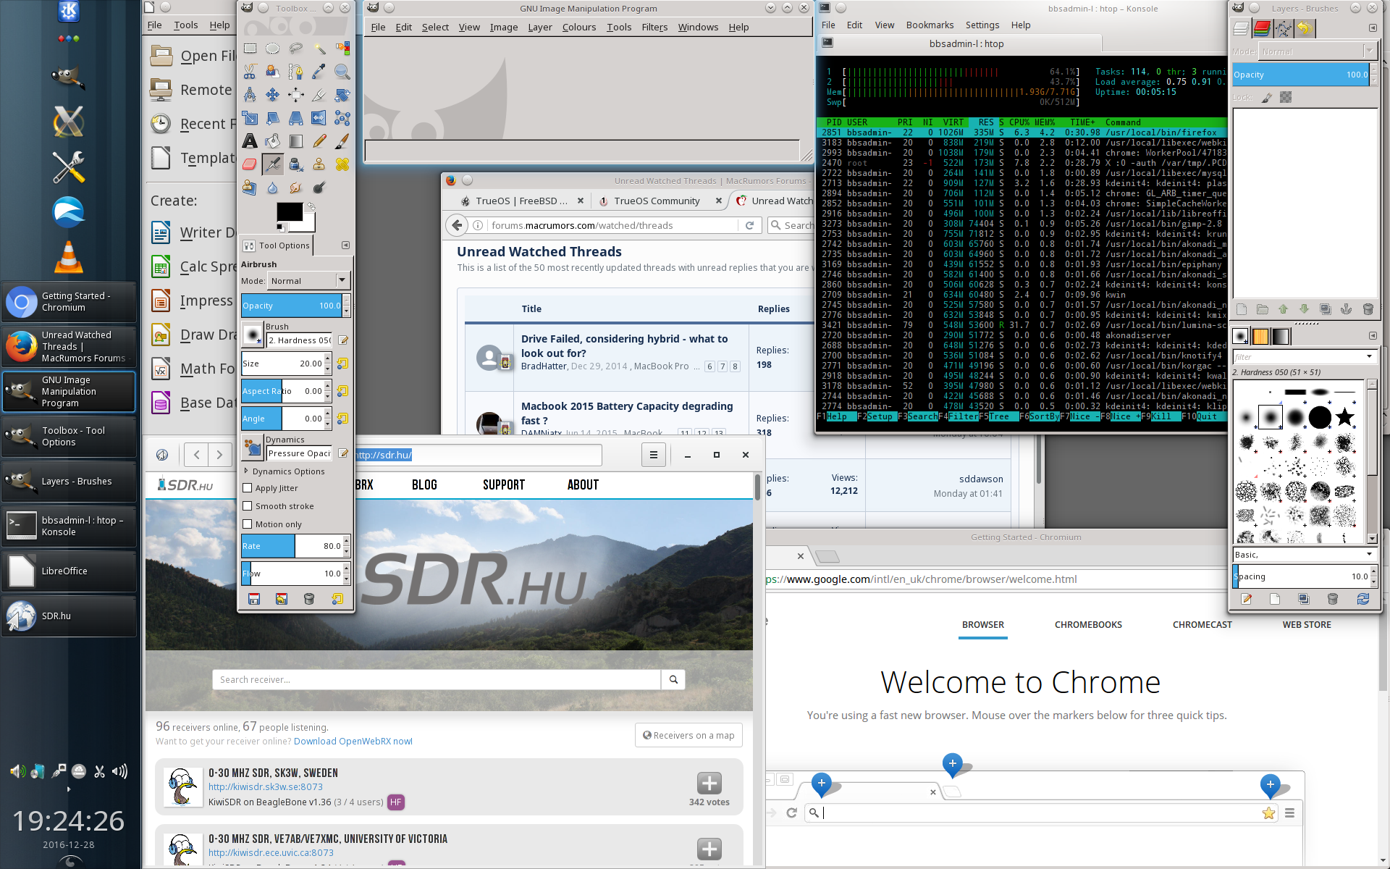Open the Download OpenWebRX now link
Screen dimensions: 1390x869
click(353, 741)
